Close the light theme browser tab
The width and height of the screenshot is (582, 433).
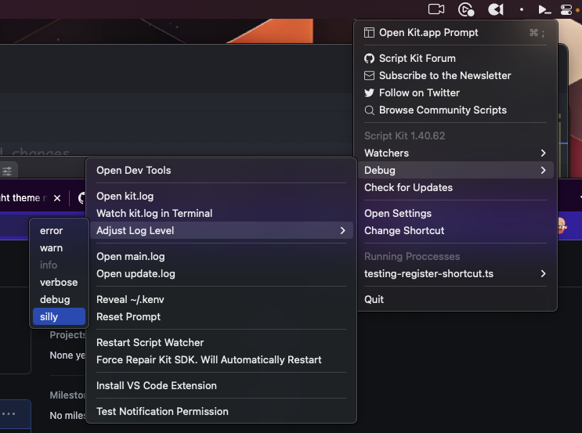point(57,198)
